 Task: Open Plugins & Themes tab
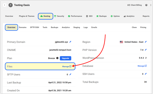[x=27, y=16]
